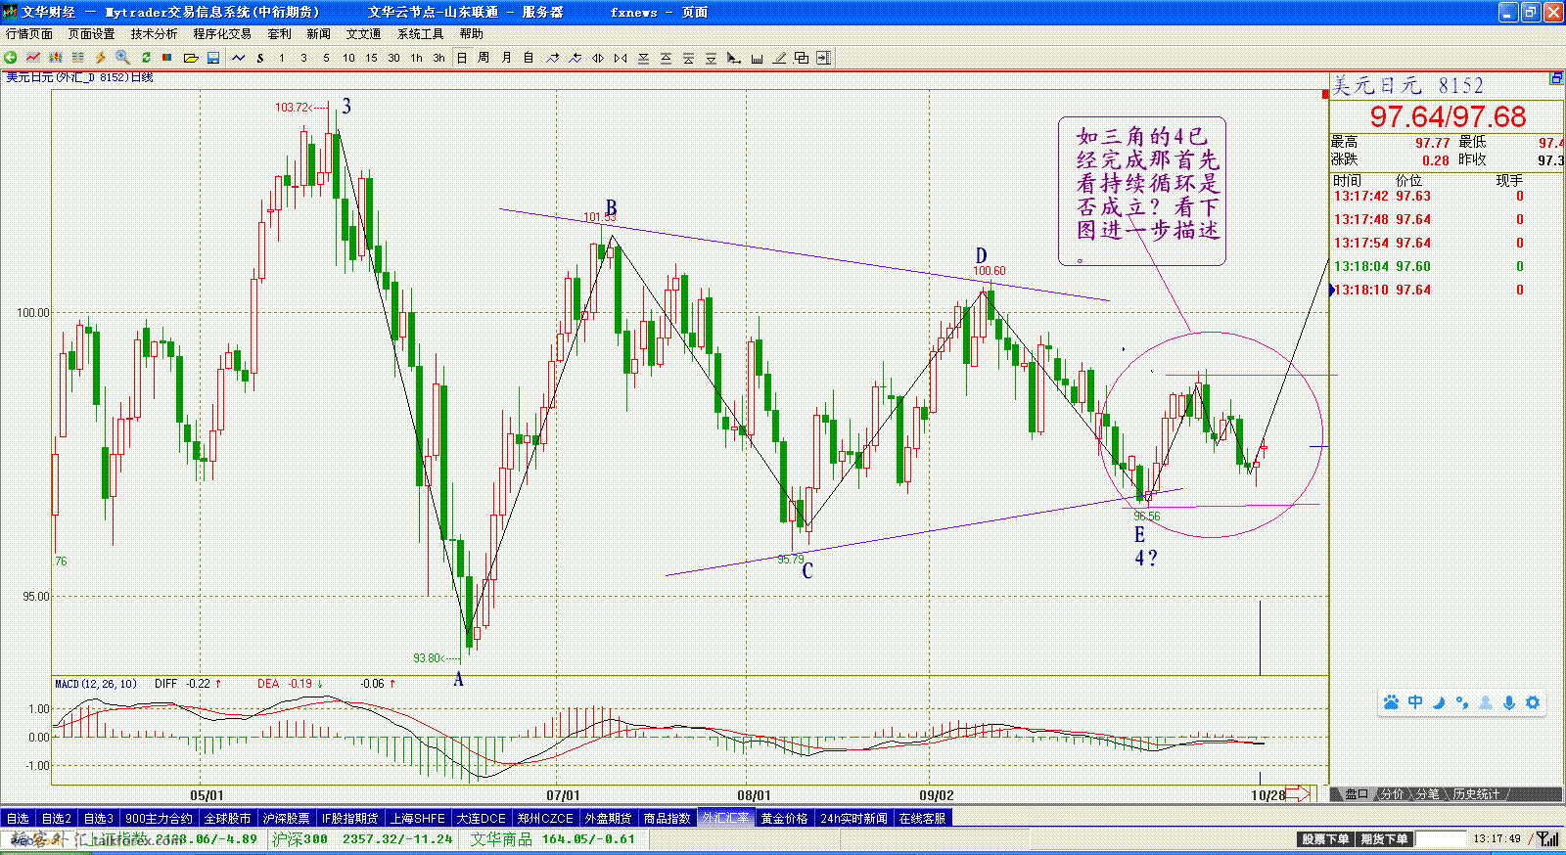This screenshot has height=855, width=1566.
Task: Open the 自选 watchlist tab
Action: coord(18,819)
